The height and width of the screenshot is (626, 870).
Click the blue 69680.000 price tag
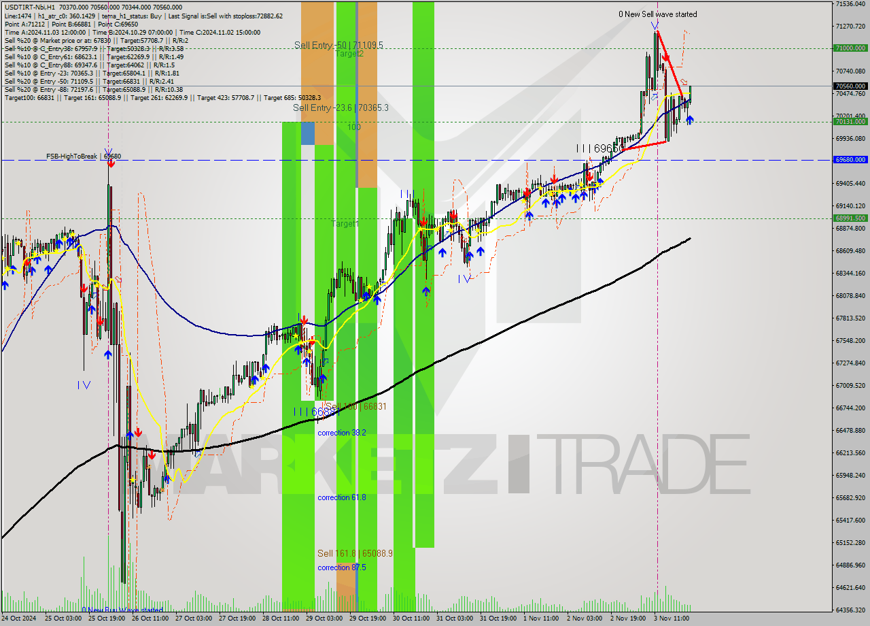[x=850, y=160]
